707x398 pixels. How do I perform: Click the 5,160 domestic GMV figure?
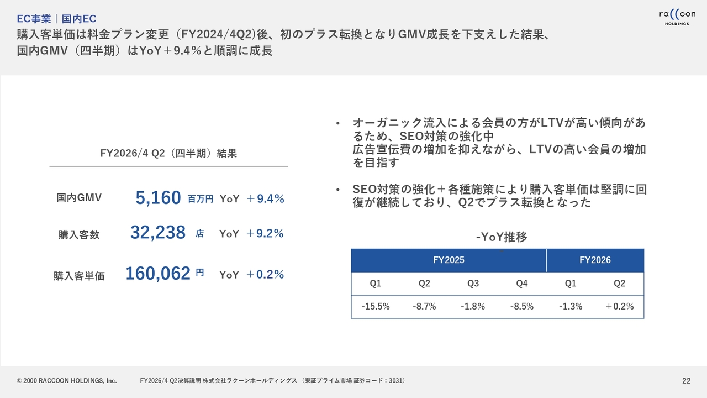158,198
